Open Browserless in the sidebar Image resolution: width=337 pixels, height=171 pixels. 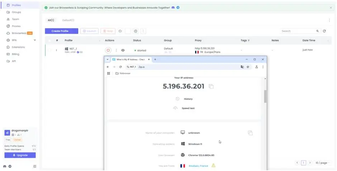tap(19, 33)
